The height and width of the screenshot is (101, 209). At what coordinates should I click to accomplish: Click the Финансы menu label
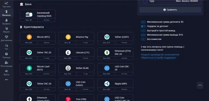click(x=6, y=15)
